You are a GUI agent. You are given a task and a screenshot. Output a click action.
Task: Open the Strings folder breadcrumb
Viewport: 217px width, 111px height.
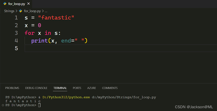tap(9, 11)
